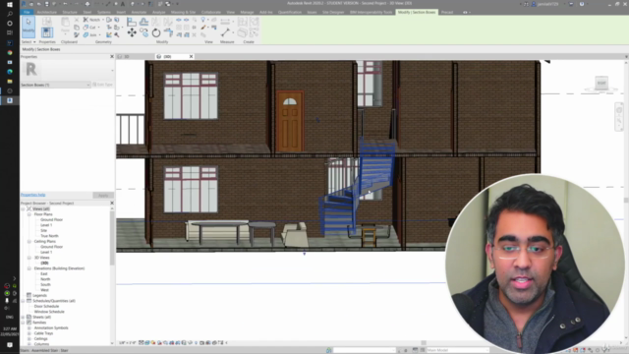Click the Edit Type button

[x=102, y=85]
